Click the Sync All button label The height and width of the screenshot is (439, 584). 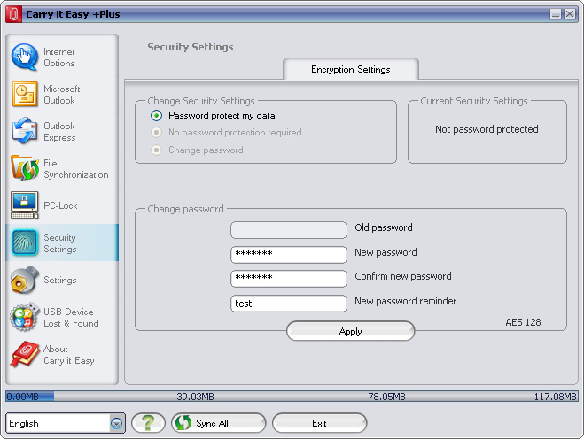[x=212, y=423]
